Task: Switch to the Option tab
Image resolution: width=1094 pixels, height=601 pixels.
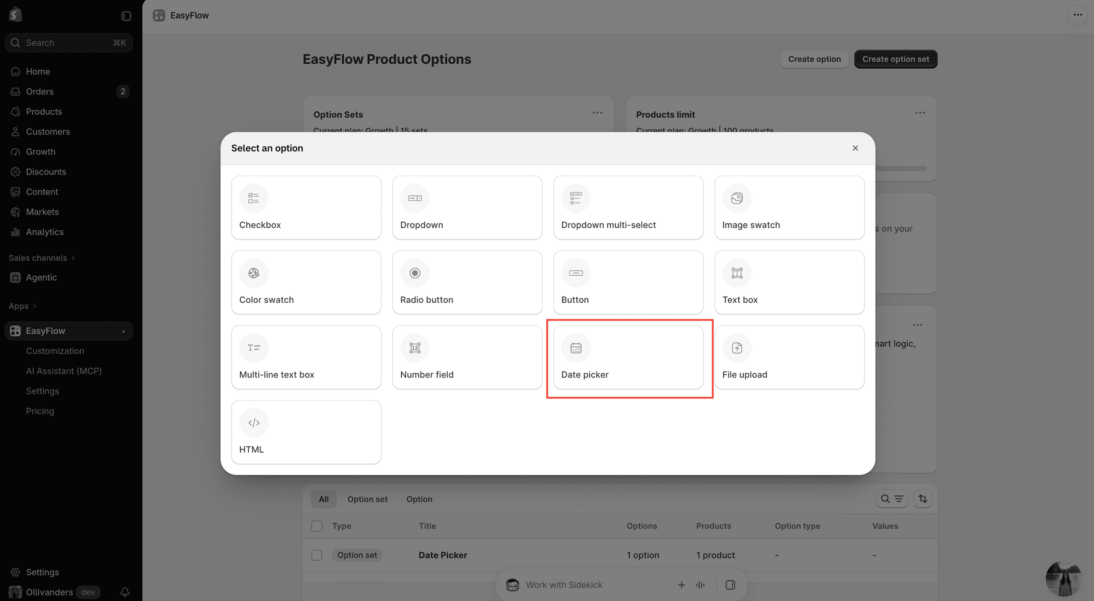Action: (x=419, y=499)
